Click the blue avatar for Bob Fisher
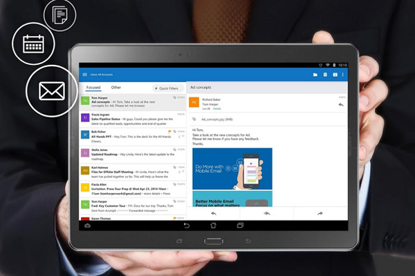This screenshot has height=276, width=415. click(x=85, y=135)
